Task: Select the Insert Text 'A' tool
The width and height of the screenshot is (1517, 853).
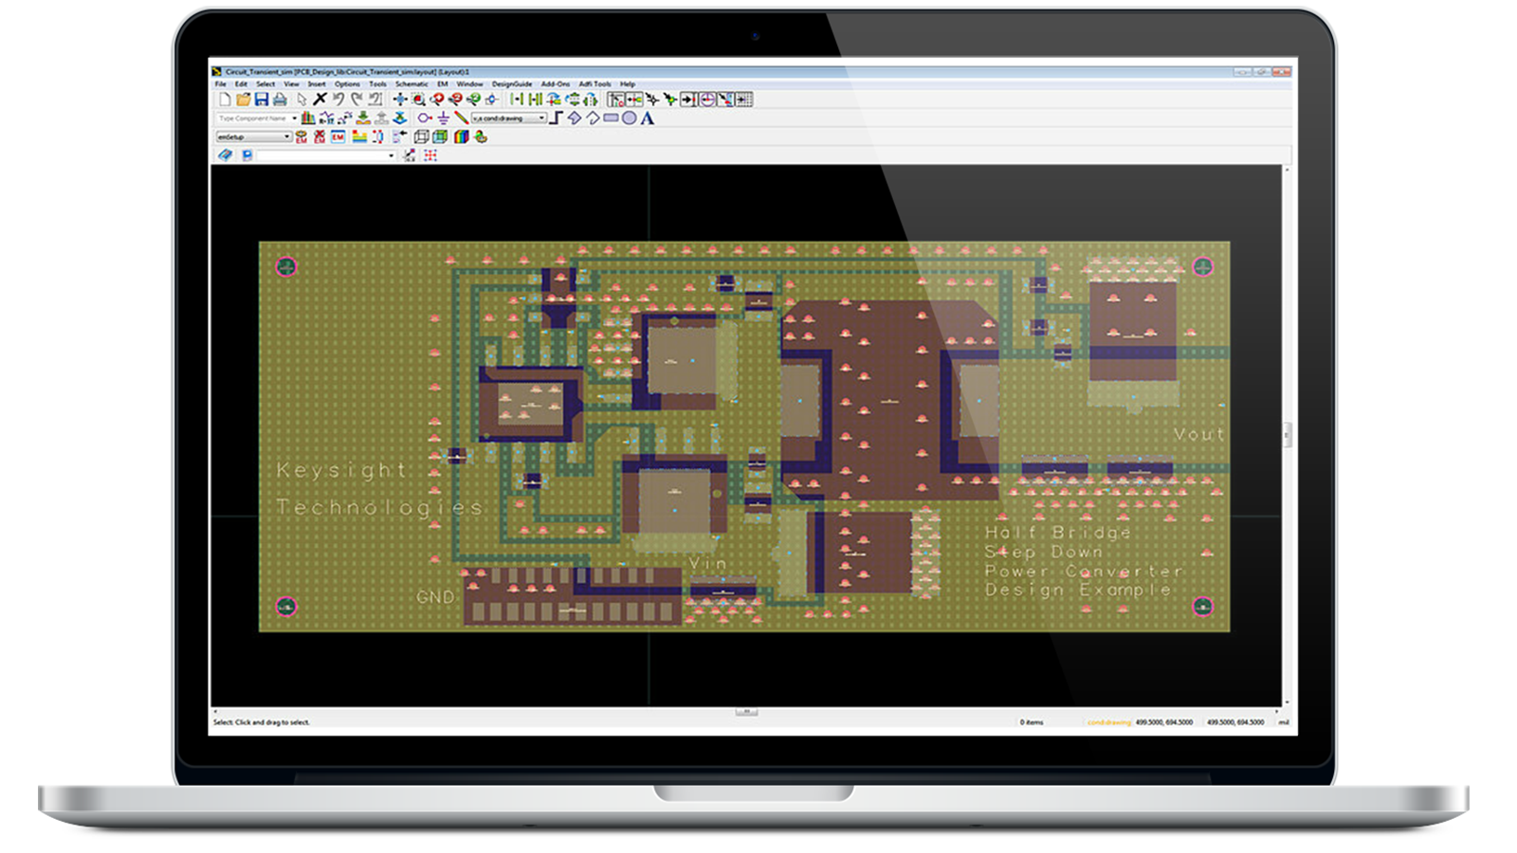Action: 648,118
